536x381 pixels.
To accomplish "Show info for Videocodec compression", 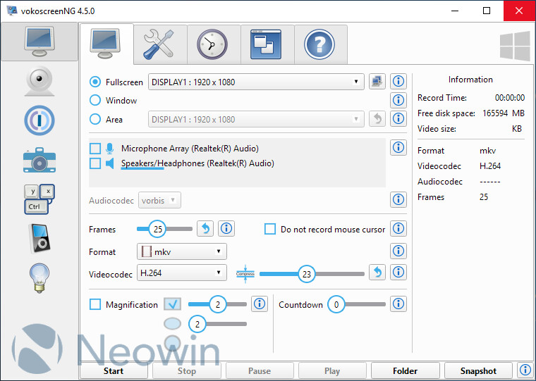I will 398,272.
